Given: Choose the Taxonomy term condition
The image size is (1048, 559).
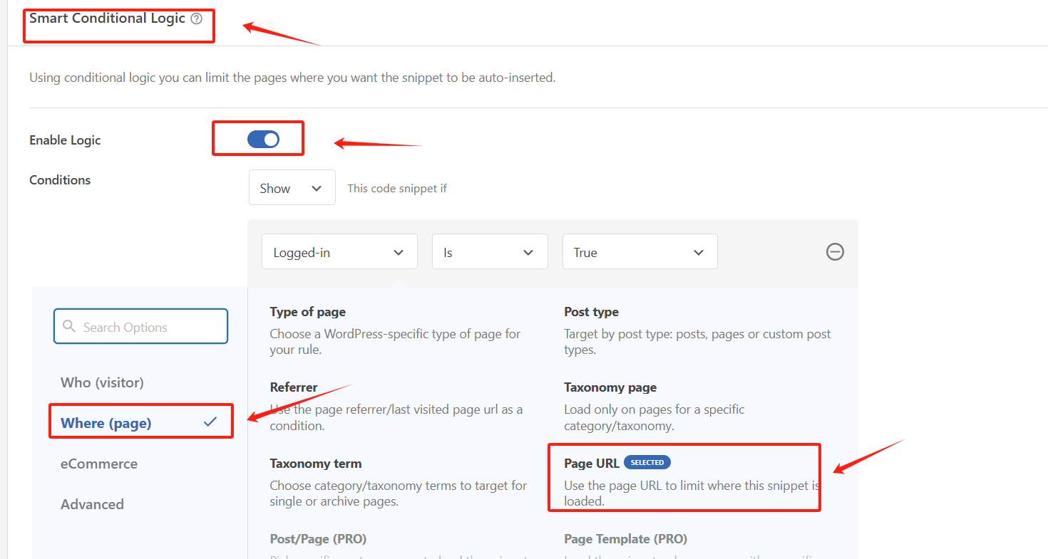Looking at the screenshot, I should click(316, 464).
